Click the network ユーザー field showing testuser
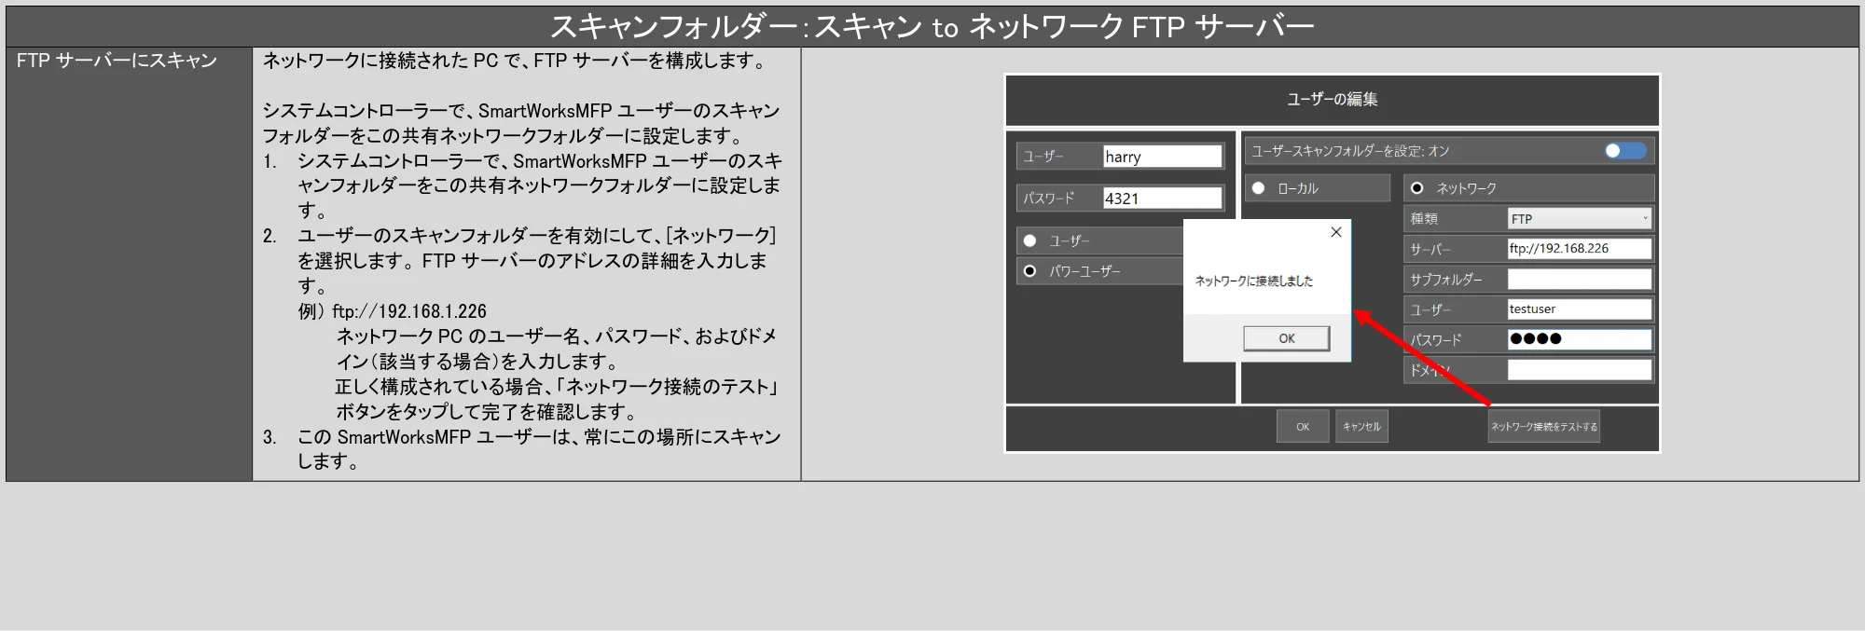Image resolution: width=1865 pixels, height=631 pixels. point(1579,309)
